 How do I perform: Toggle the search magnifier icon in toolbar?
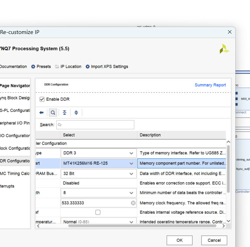[53, 112]
